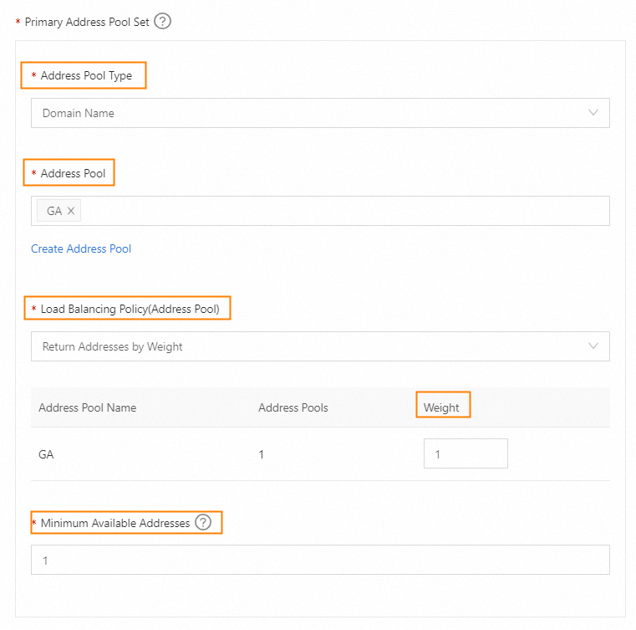This screenshot has width=636, height=630.
Task: Open the Domain Name pool type dropdown
Action: [319, 113]
